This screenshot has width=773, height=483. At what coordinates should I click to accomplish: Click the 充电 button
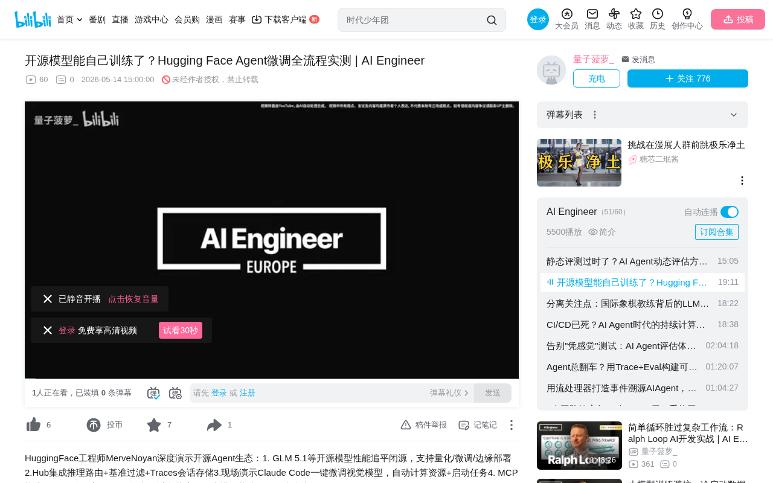coord(597,78)
